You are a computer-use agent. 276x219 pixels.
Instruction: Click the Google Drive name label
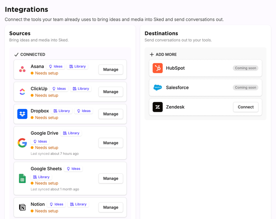coord(44,133)
